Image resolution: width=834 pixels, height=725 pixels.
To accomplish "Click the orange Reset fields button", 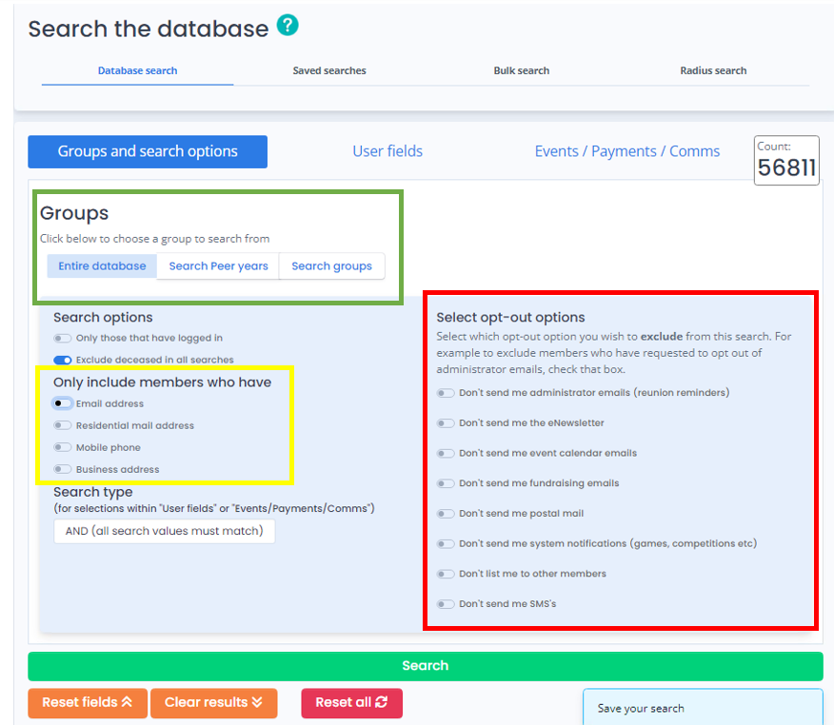I will tap(88, 702).
